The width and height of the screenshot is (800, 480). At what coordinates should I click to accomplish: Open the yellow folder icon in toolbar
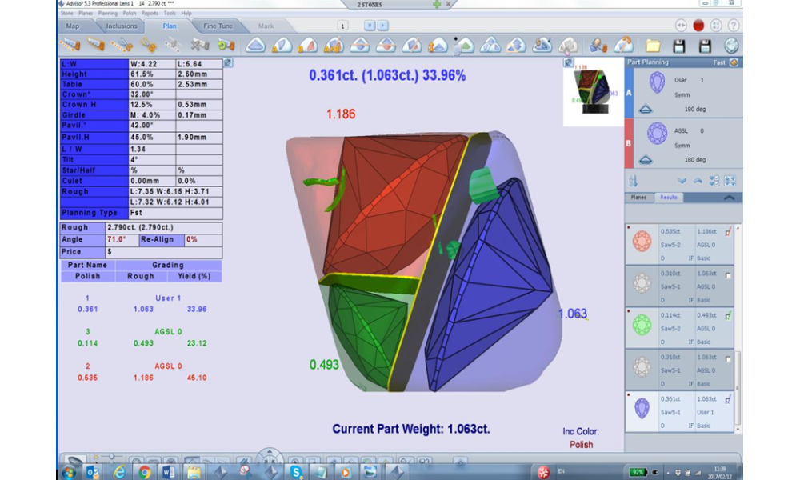pos(654,46)
